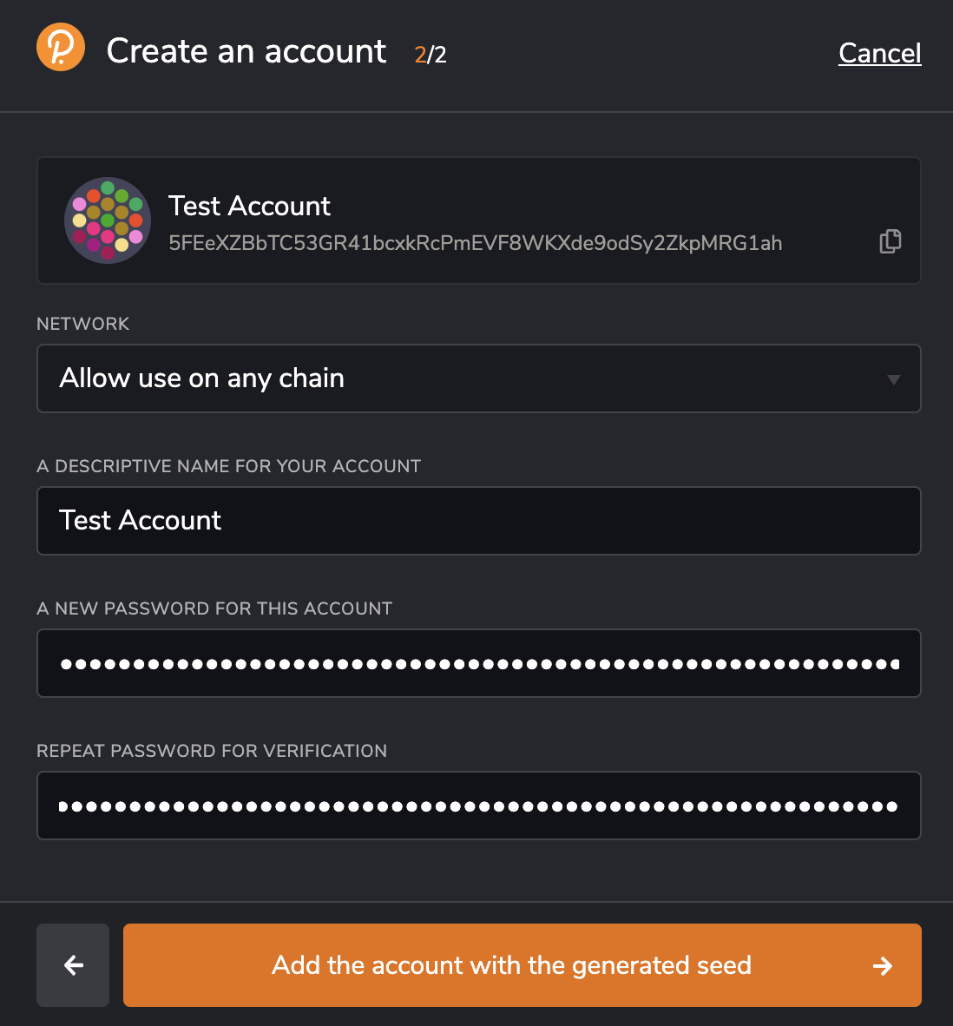Click the account summary card at the top

tap(478, 220)
